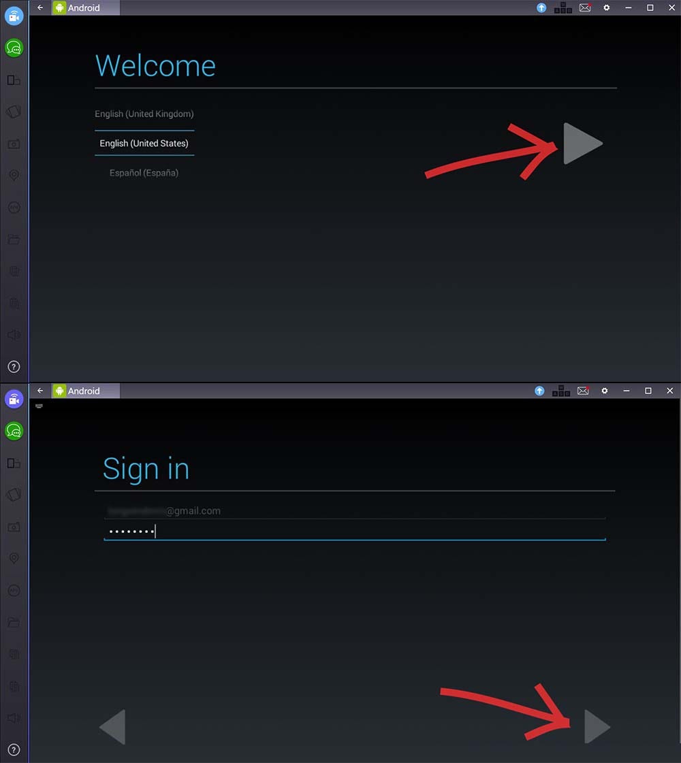The image size is (681, 763).
Task: Click the back arrow beside the top Android tab
Action: click(x=40, y=7)
